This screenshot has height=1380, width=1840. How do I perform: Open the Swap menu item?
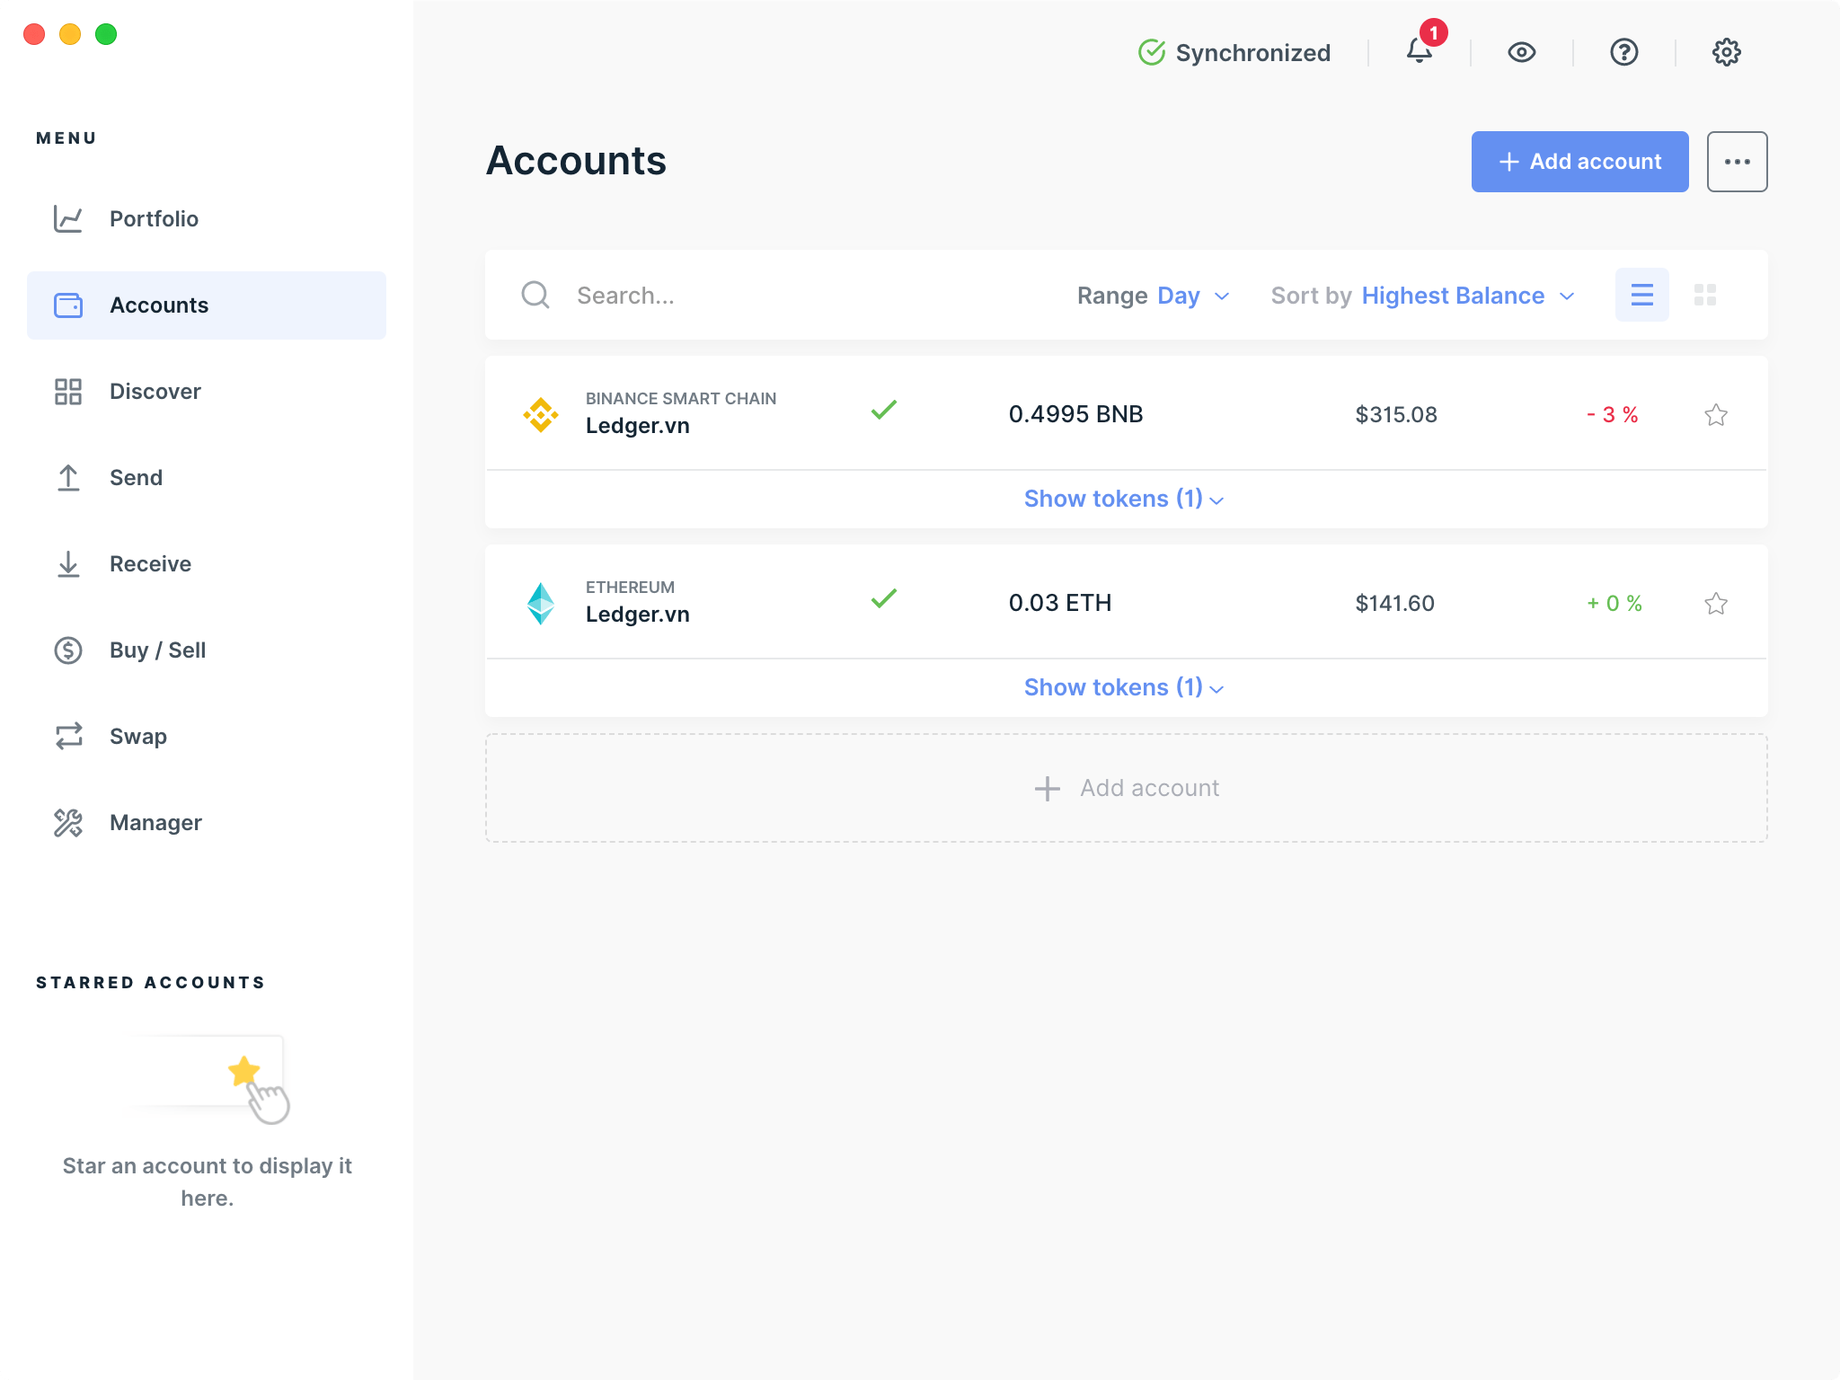pos(137,736)
